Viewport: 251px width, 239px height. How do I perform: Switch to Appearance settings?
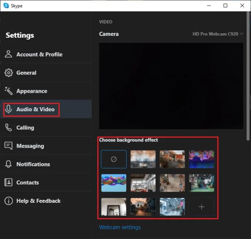[x=46, y=91]
